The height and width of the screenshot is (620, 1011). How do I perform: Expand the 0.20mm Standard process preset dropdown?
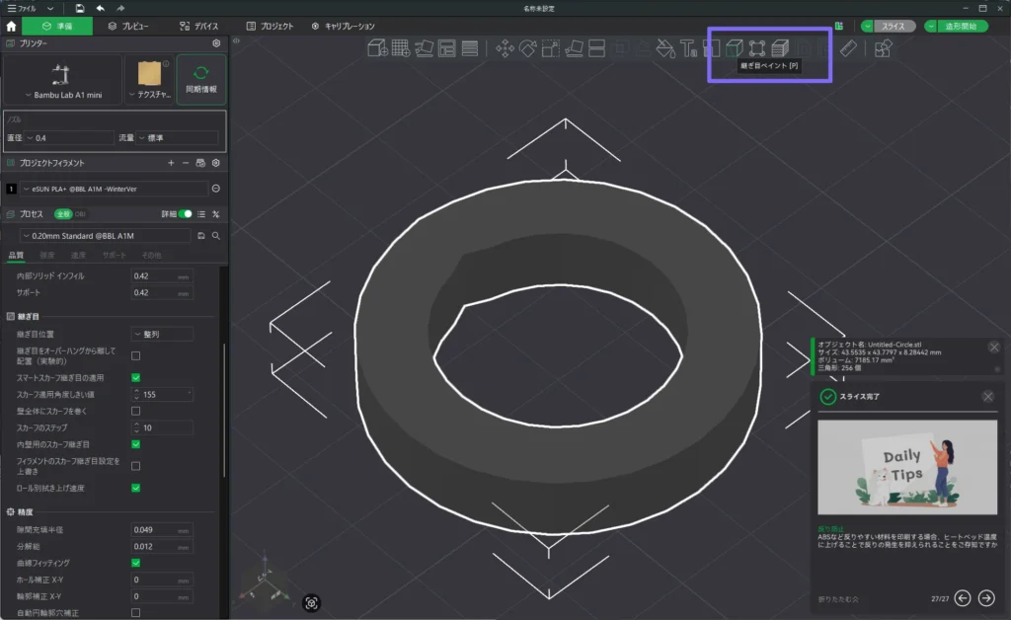pos(104,236)
